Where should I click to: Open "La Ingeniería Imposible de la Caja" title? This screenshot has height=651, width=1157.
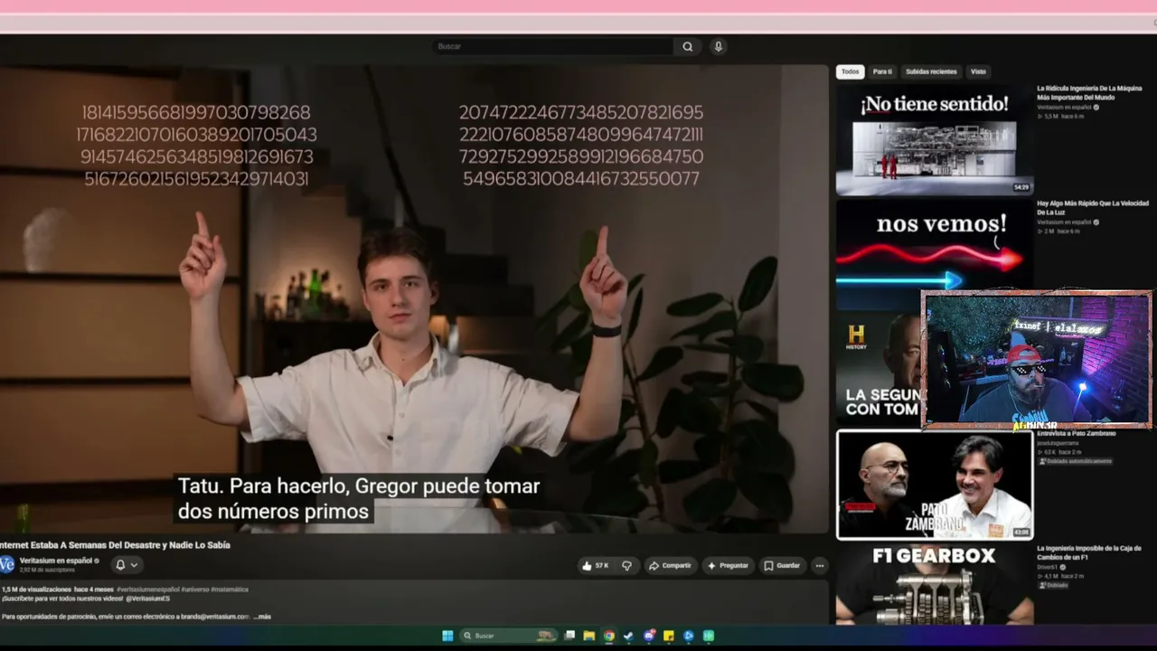(1089, 552)
